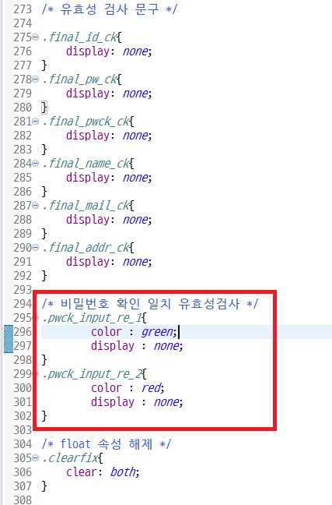Collapse the .final_name_ck rule fold
The height and width of the screenshot is (505, 332).
[36, 164]
